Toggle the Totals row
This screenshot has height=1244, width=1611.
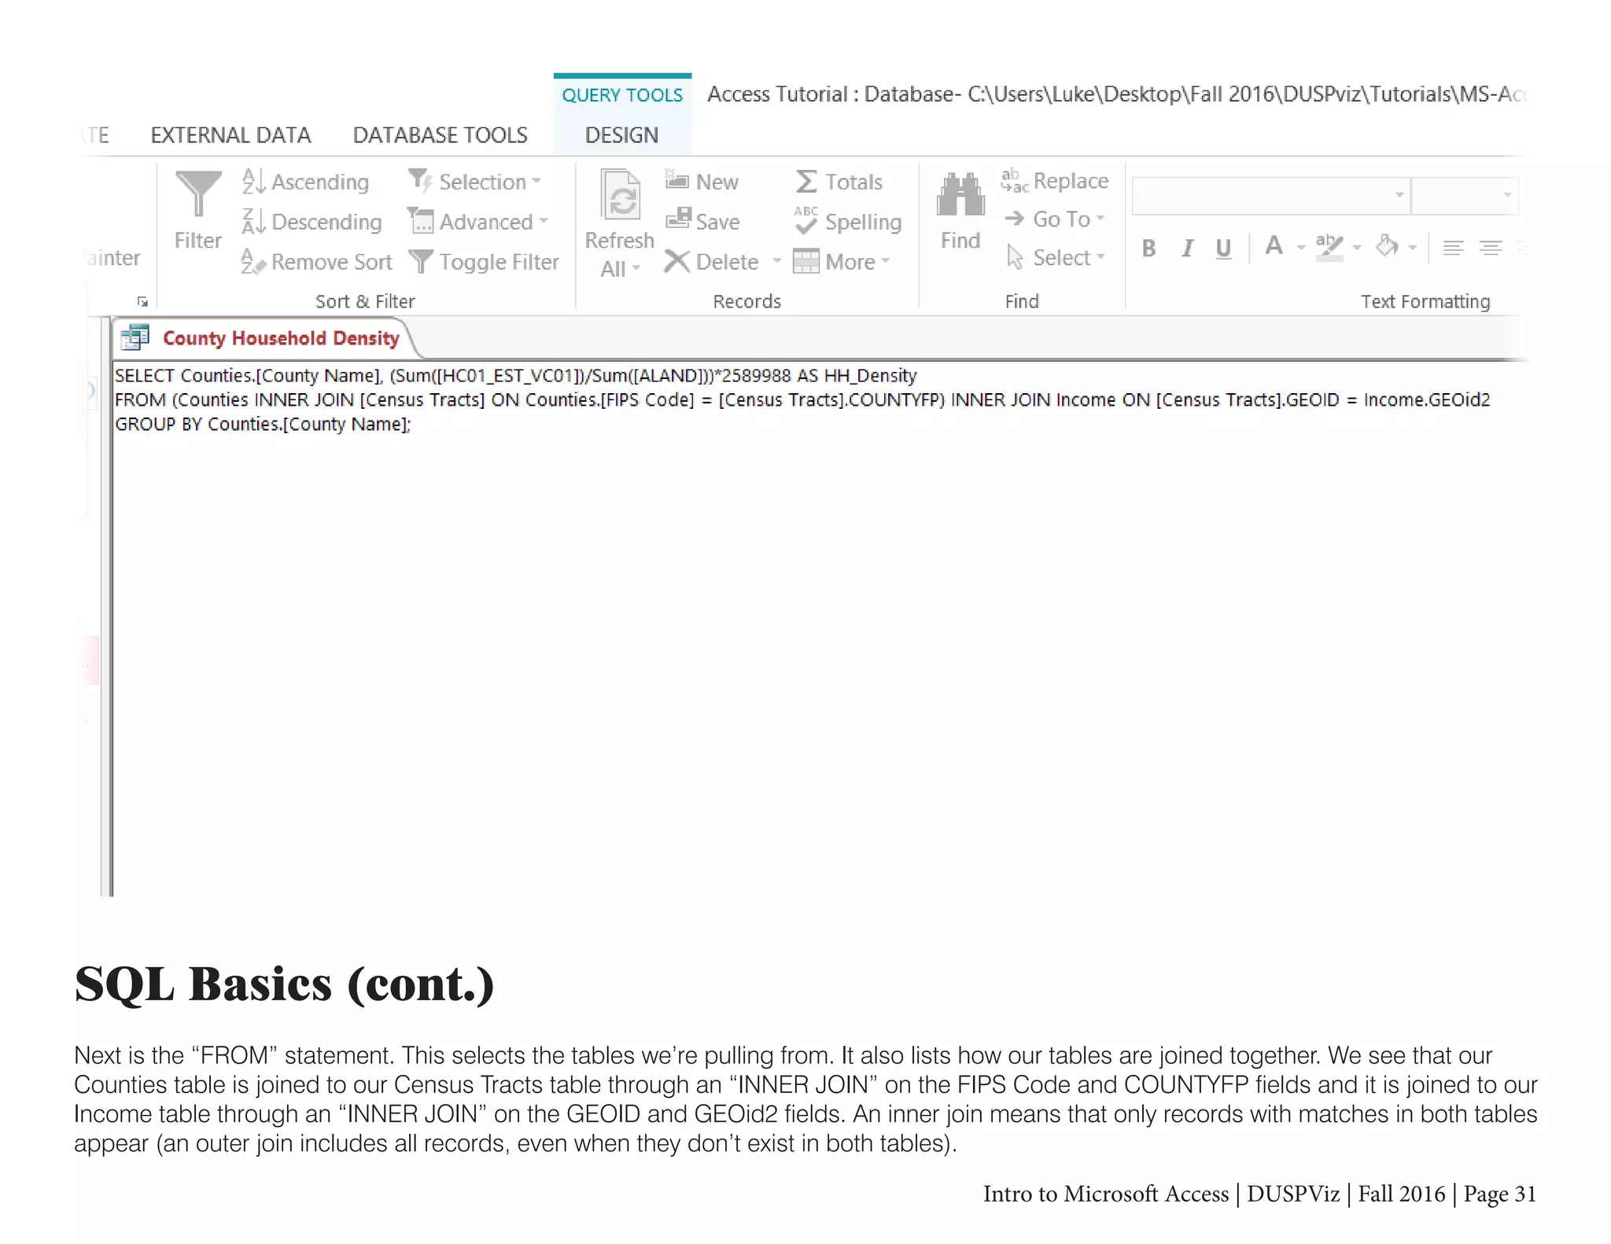tap(839, 182)
